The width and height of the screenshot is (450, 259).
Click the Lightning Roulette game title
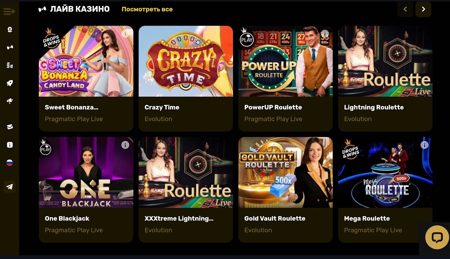[374, 107]
